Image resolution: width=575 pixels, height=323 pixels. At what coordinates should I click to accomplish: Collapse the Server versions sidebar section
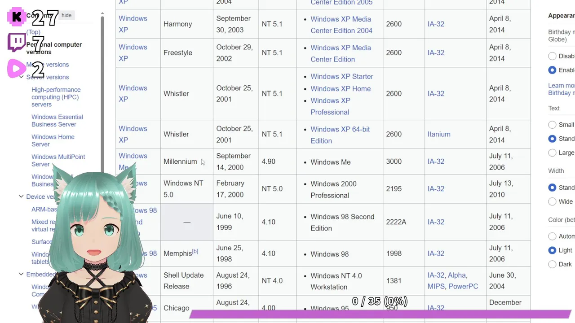point(21,77)
